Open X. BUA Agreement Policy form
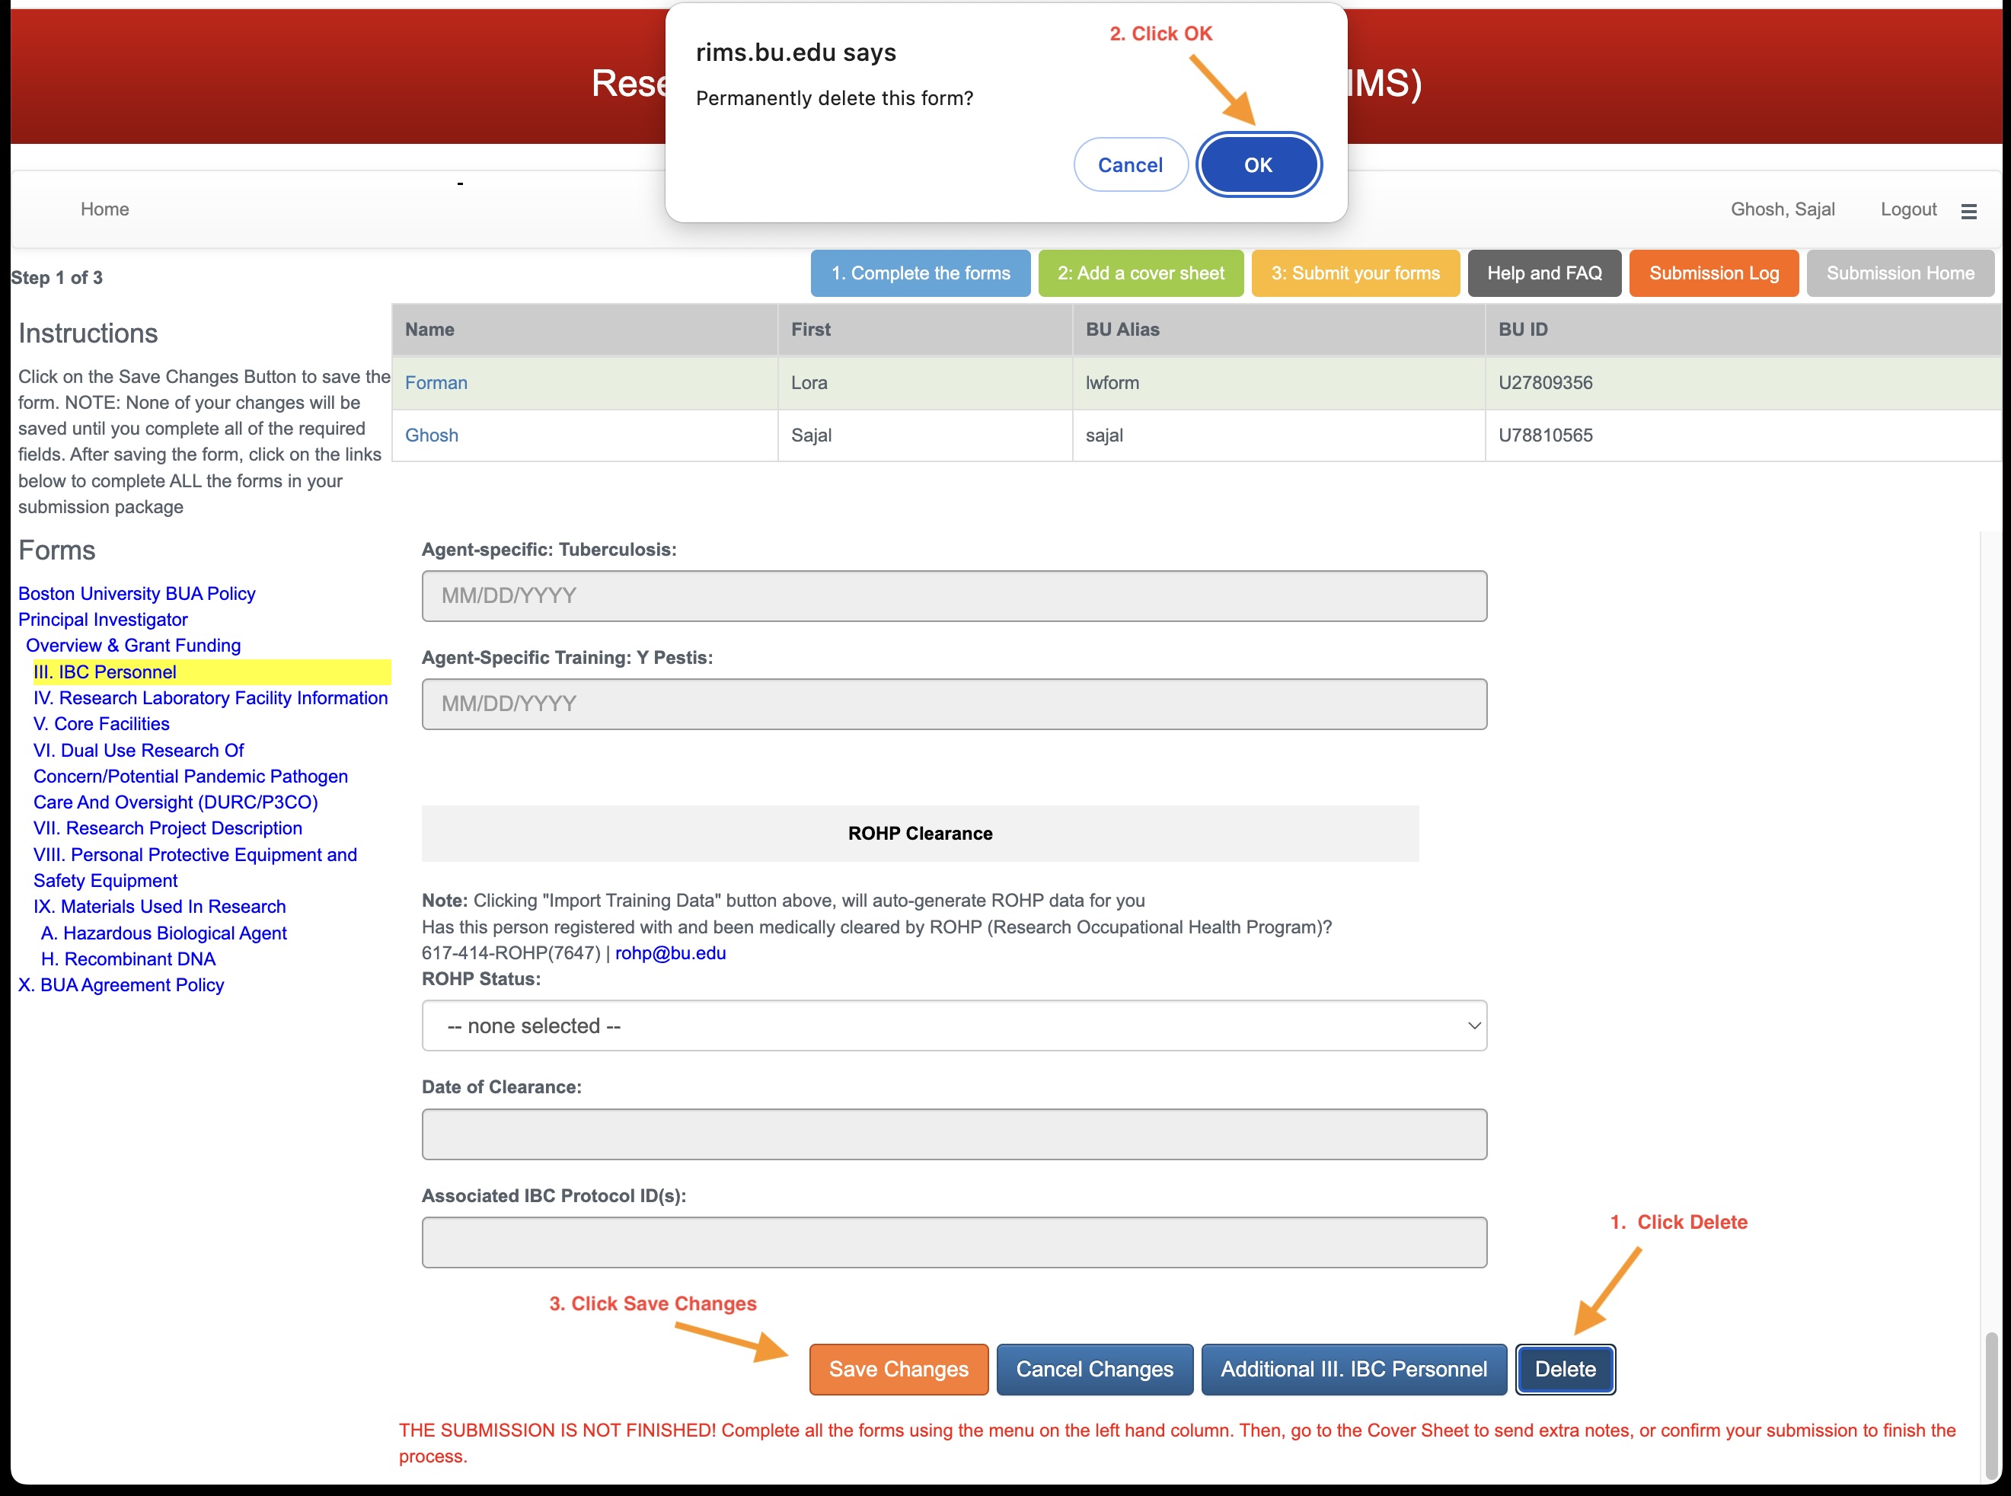 121,985
